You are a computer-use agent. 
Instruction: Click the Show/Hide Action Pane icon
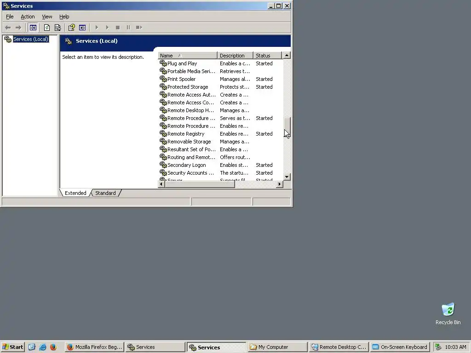tap(82, 28)
